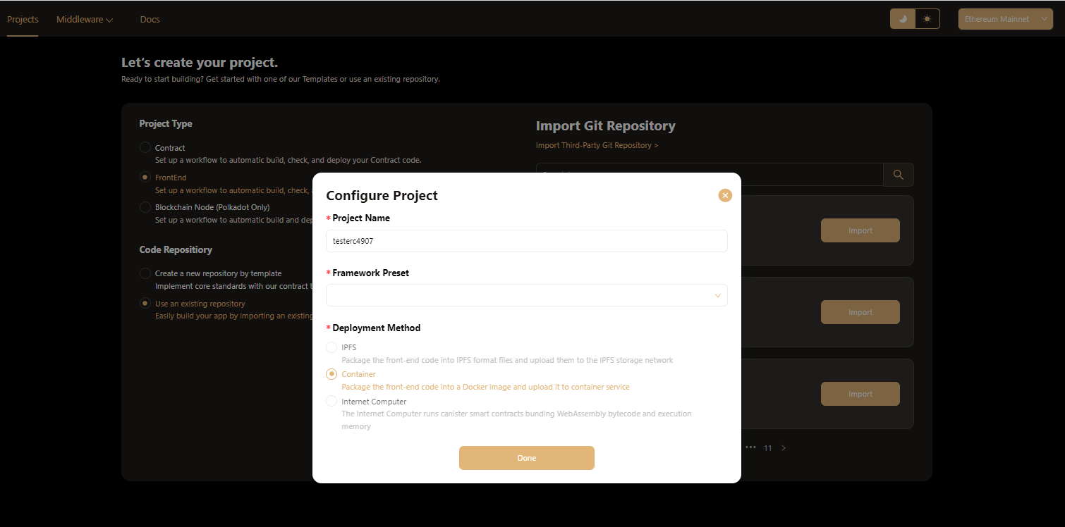This screenshot has width=1065, height=527.
Task: Select the IPFS deployment method
Action: coord(331,347)
